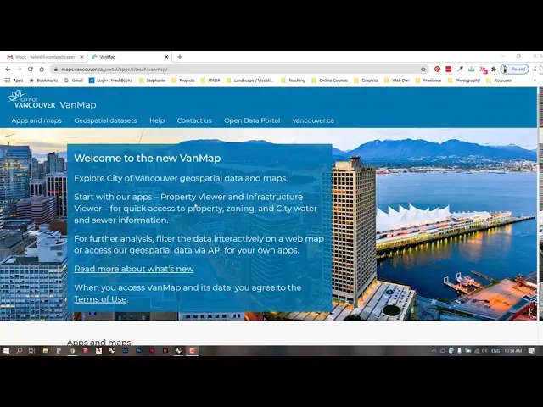Click the City of Vancouver logo
Screen dimensions: 543x407
click(x=32, y=100)
